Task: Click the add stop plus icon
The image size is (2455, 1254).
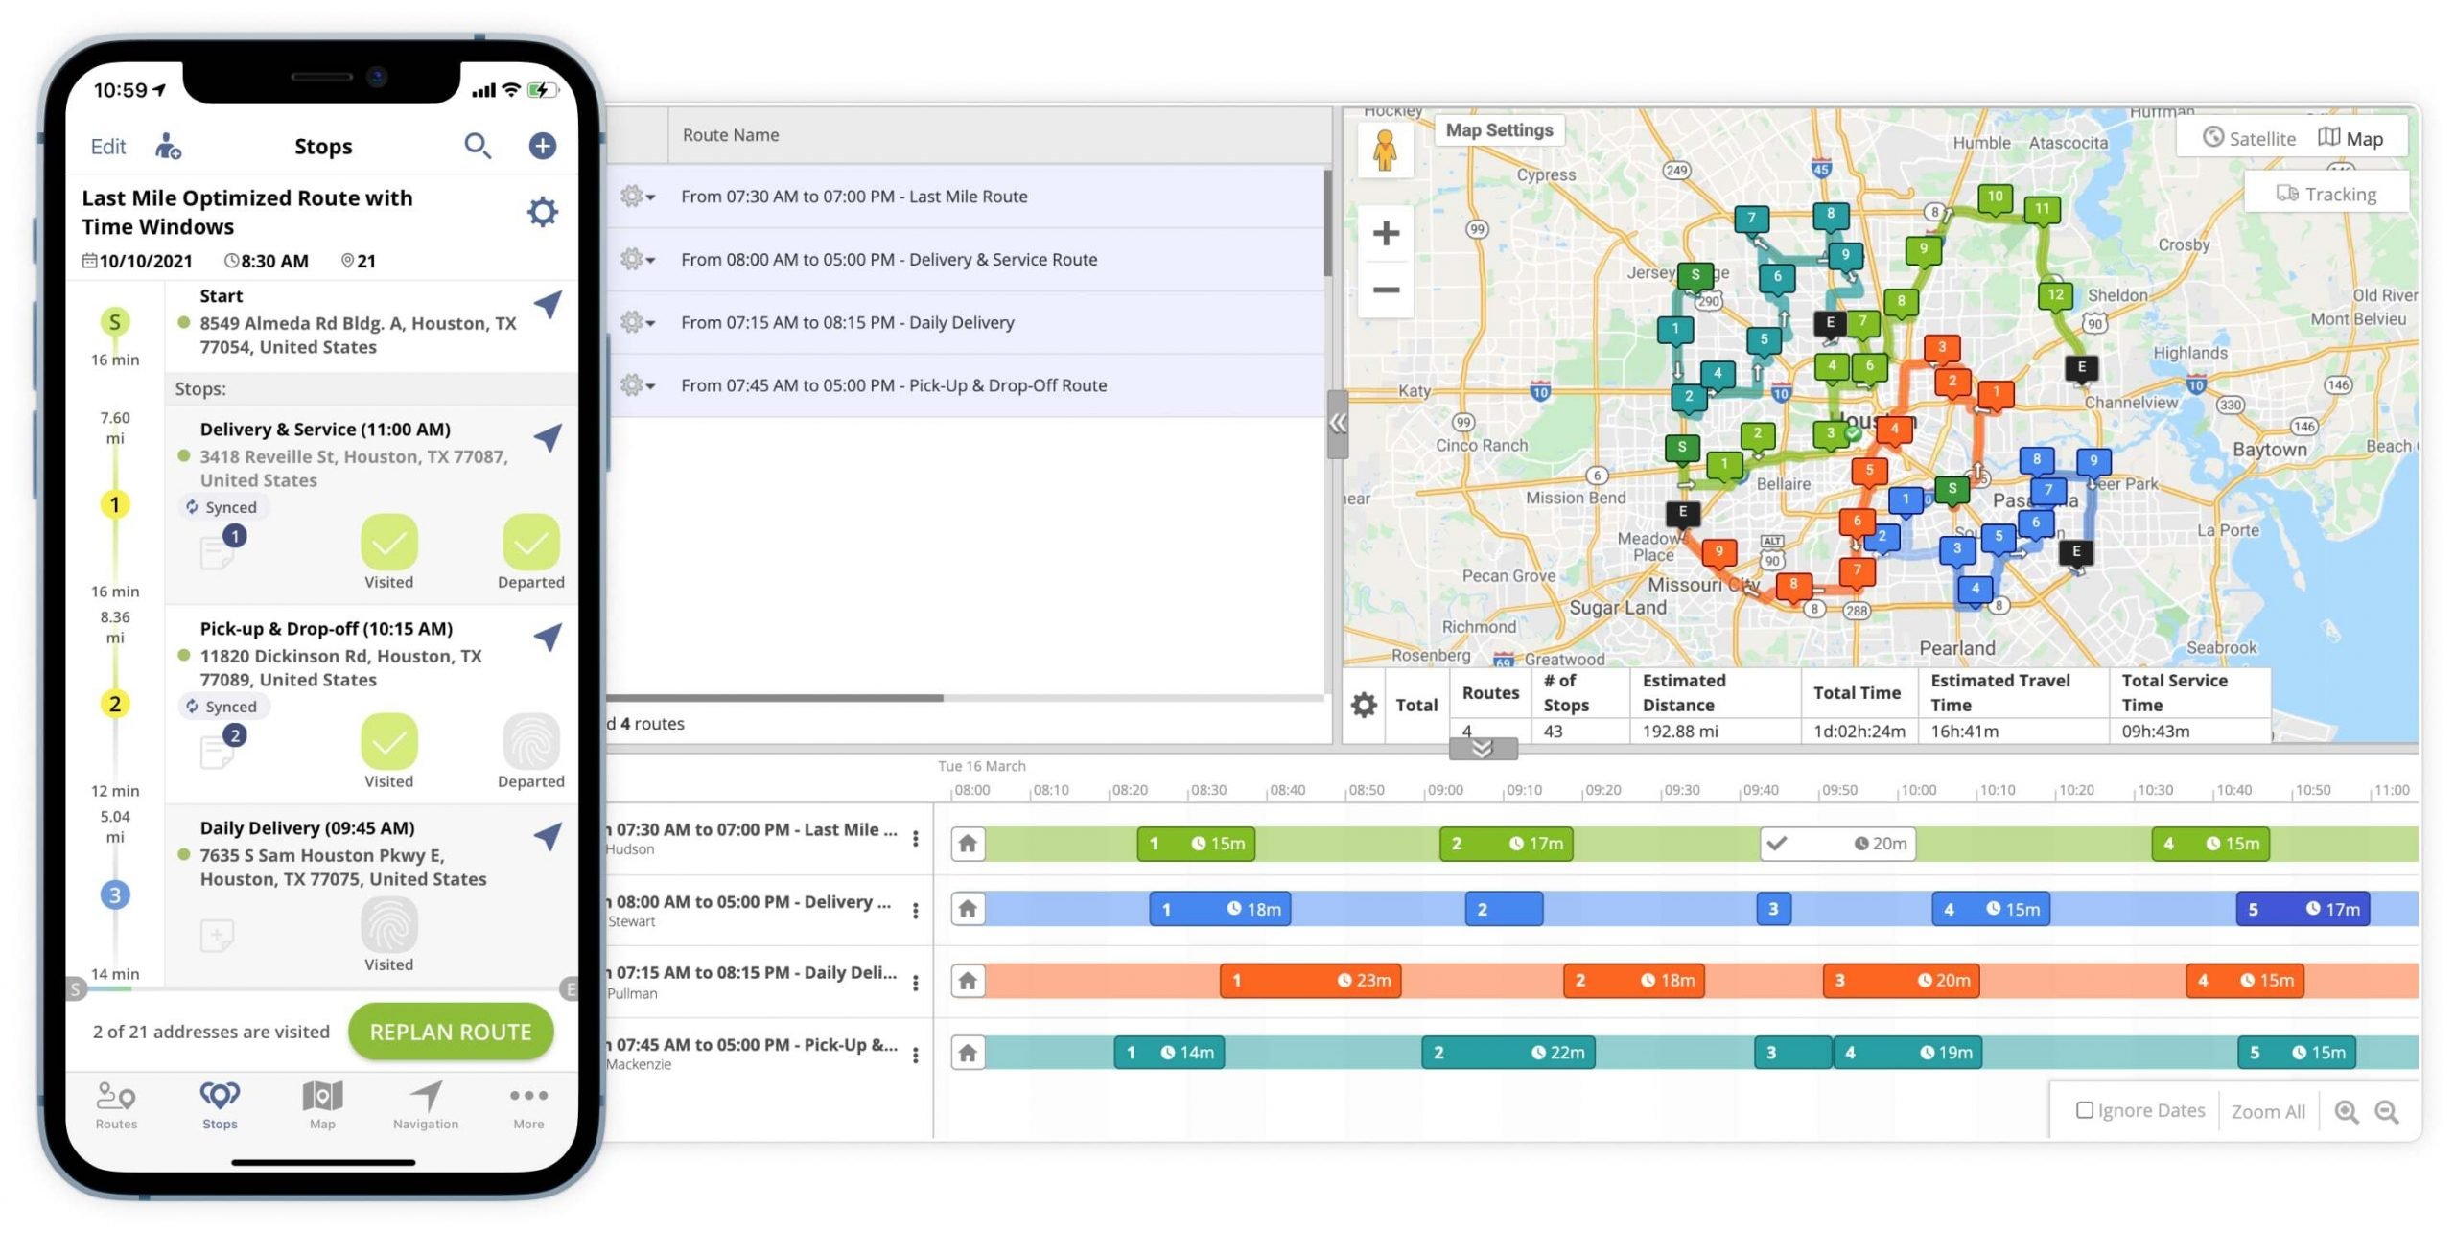Action: [544, 146]
